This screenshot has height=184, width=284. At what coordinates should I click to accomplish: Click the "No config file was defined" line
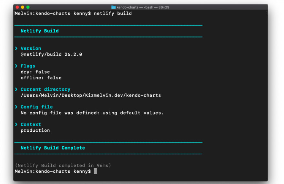(92, 113)
